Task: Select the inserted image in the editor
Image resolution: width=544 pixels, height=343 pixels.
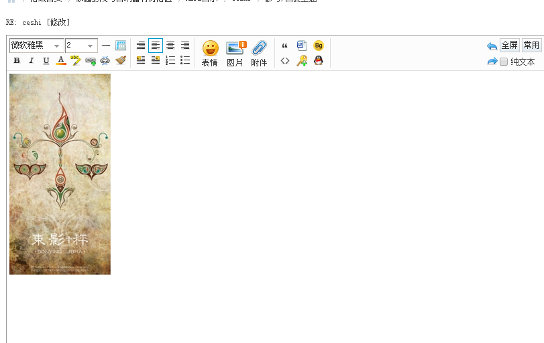Action: (x=60, y=174)
